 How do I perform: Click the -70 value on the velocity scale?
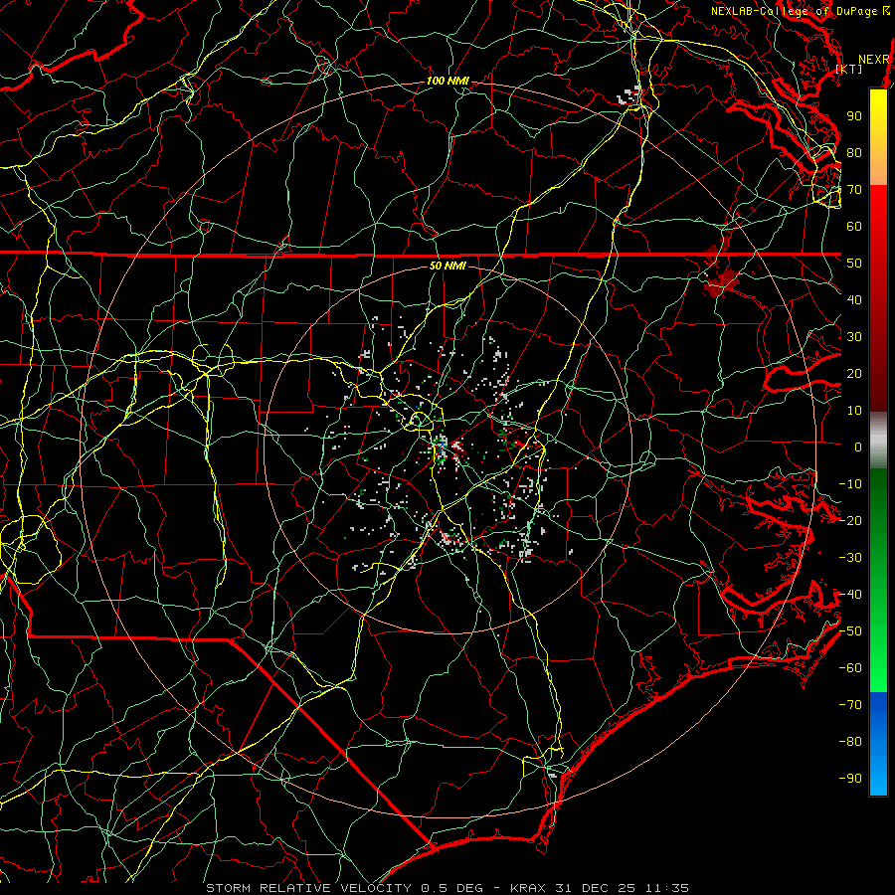[x=850, y=705]
